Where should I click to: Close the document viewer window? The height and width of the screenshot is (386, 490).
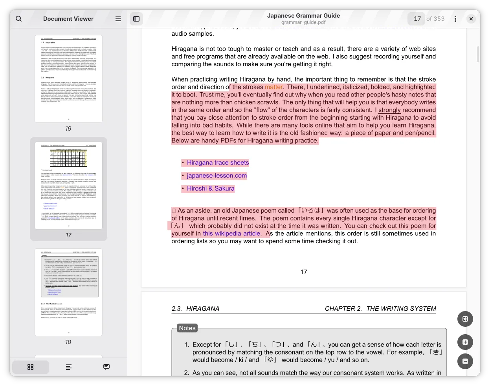471,19
